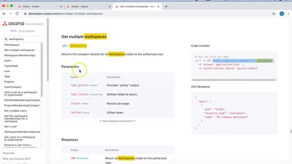
Task: Click the Get multiple workspaces heading
Action: [84, 36]
